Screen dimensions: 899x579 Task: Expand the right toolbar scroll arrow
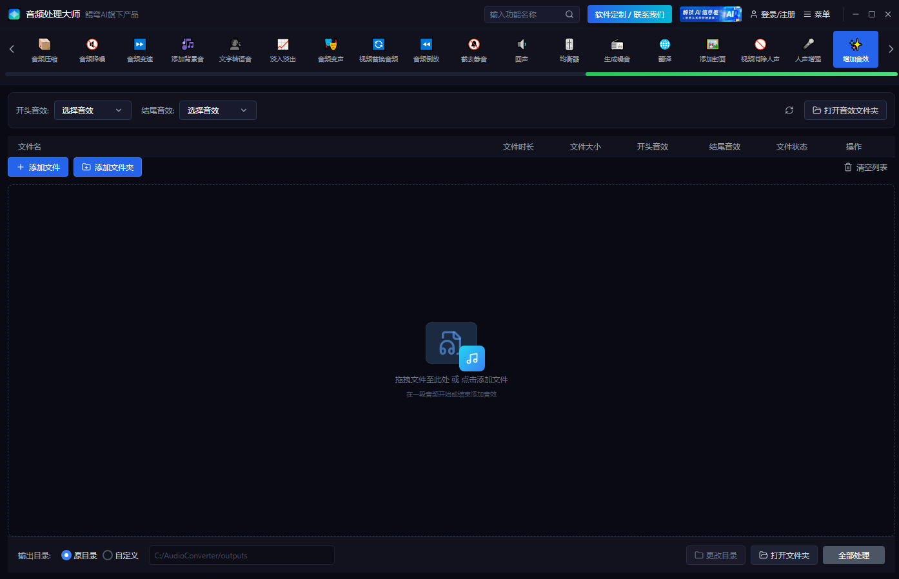click(x=891, y=48)
